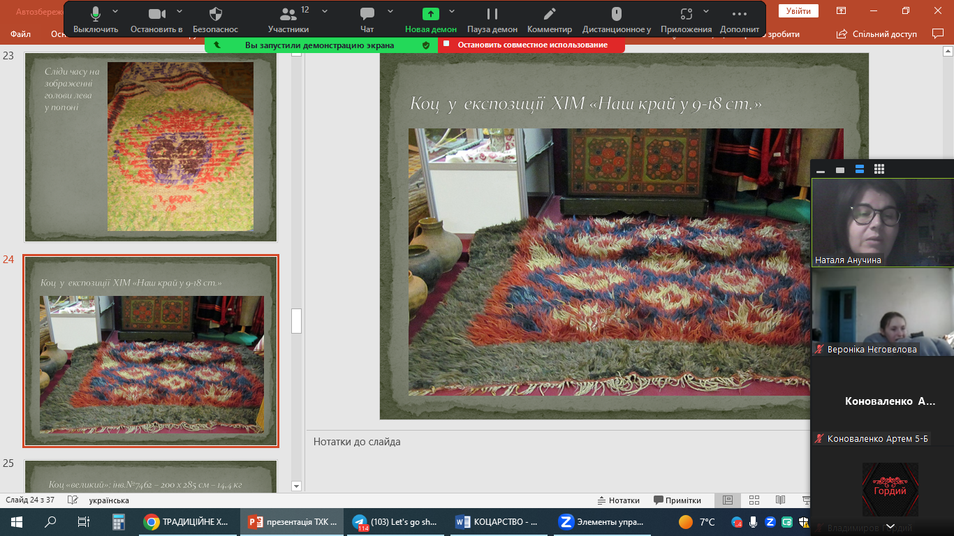This screenshot has width=954, height=536.
Task: Select Вероніка Нєговелова video tile
Action: pyautogui.click(x=883, y=312)
